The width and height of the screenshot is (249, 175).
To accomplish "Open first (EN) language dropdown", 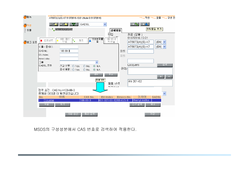I will coord(164,42).
